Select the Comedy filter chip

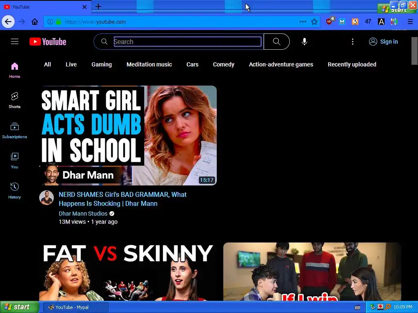(x=224, y=64)
